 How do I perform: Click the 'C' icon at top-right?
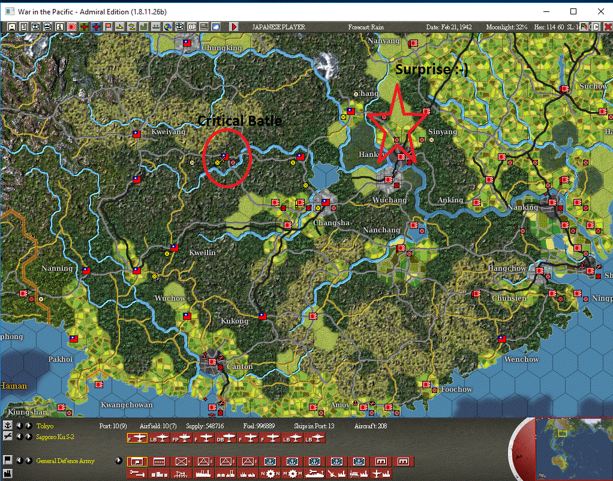[595, 27]
